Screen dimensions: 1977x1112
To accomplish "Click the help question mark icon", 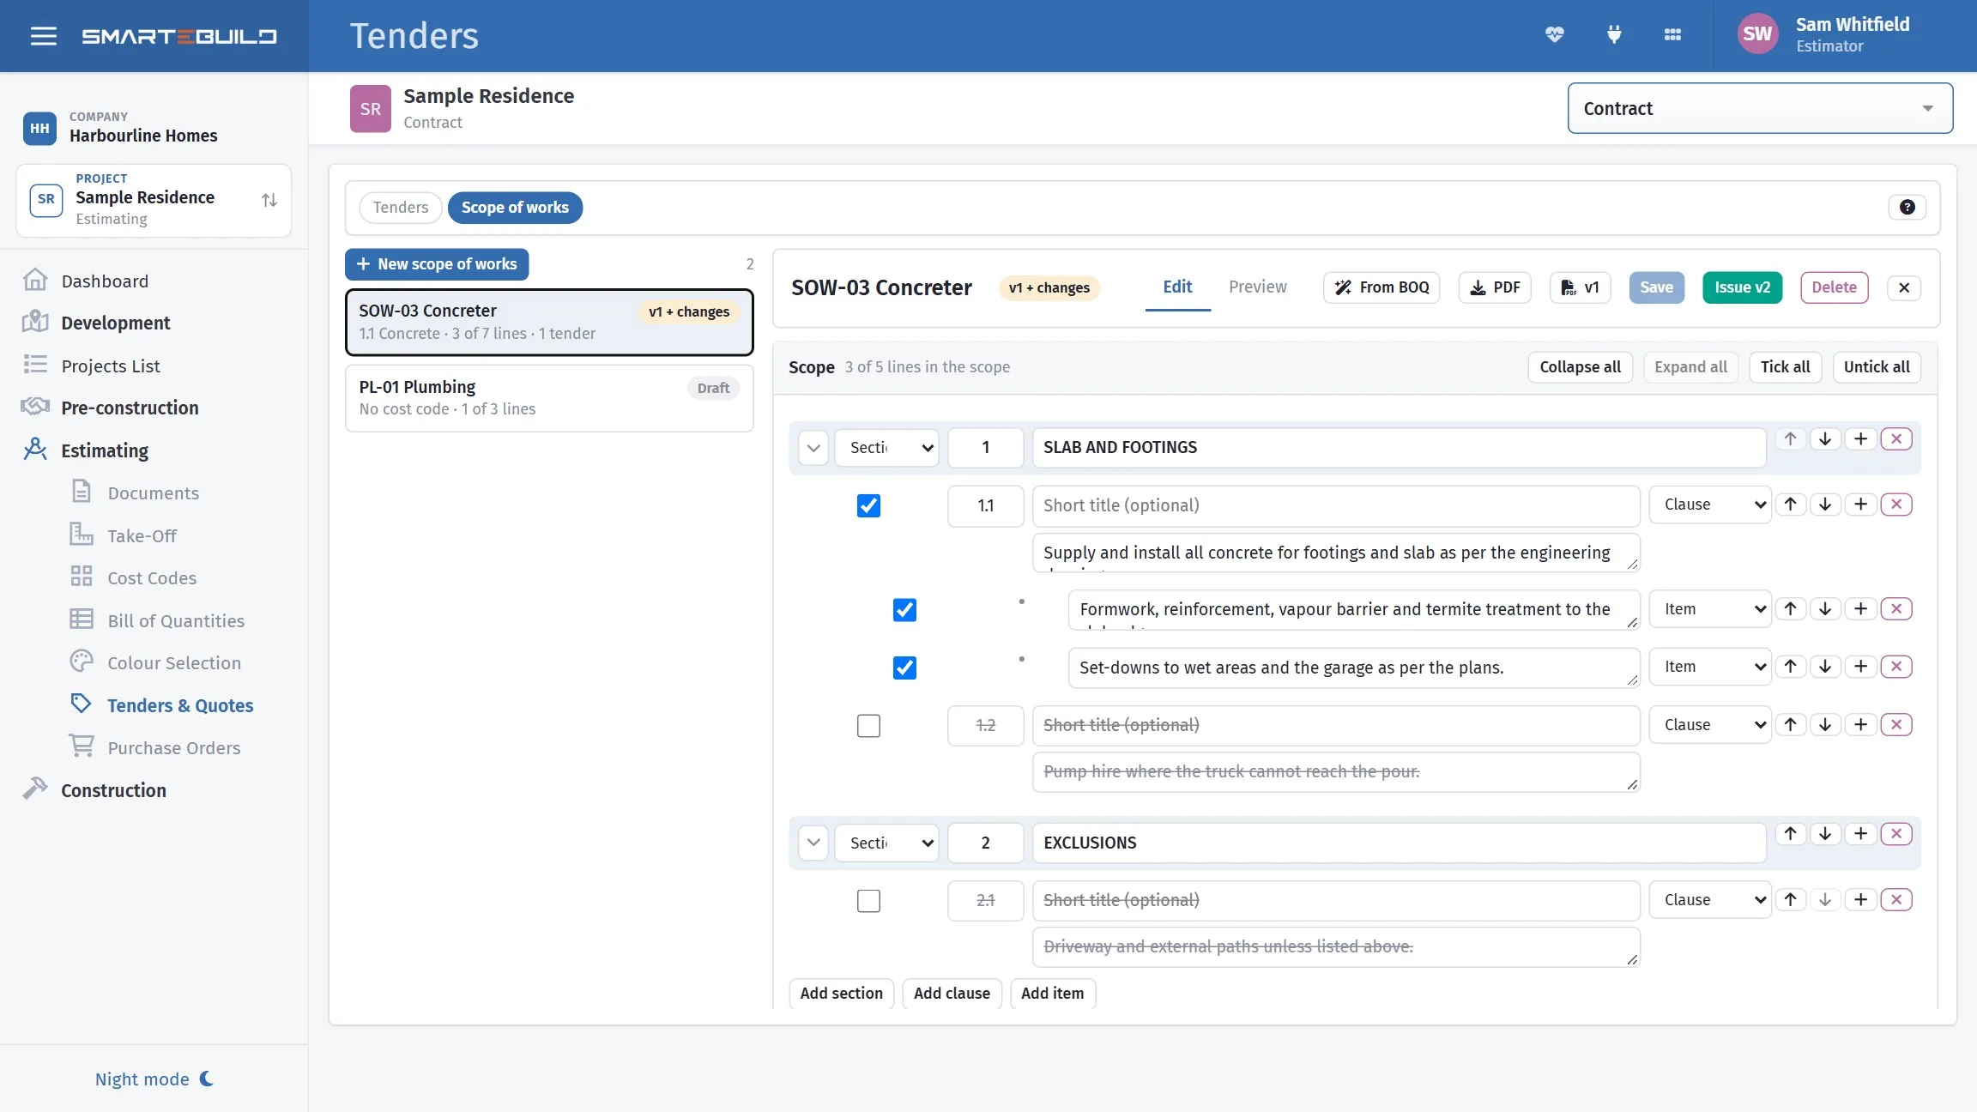I will (1907, 207).
